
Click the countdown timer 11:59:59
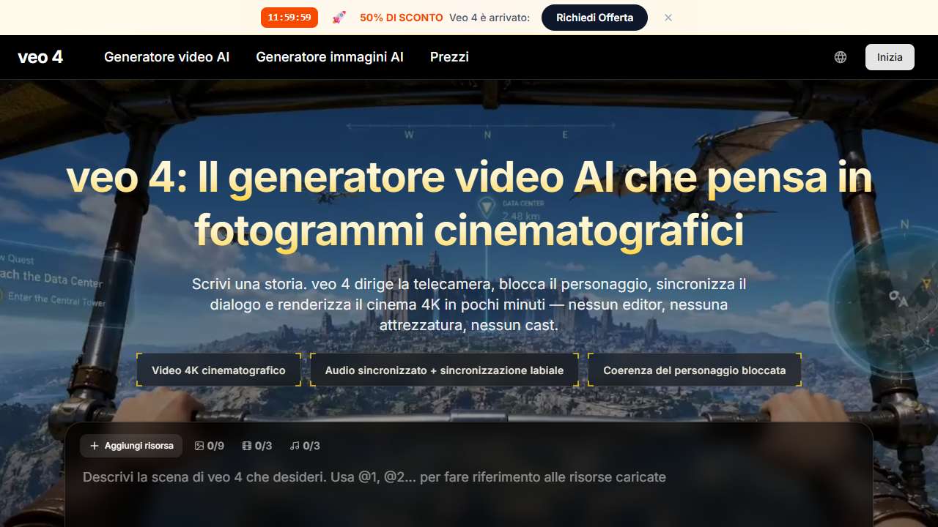point(289,18)
